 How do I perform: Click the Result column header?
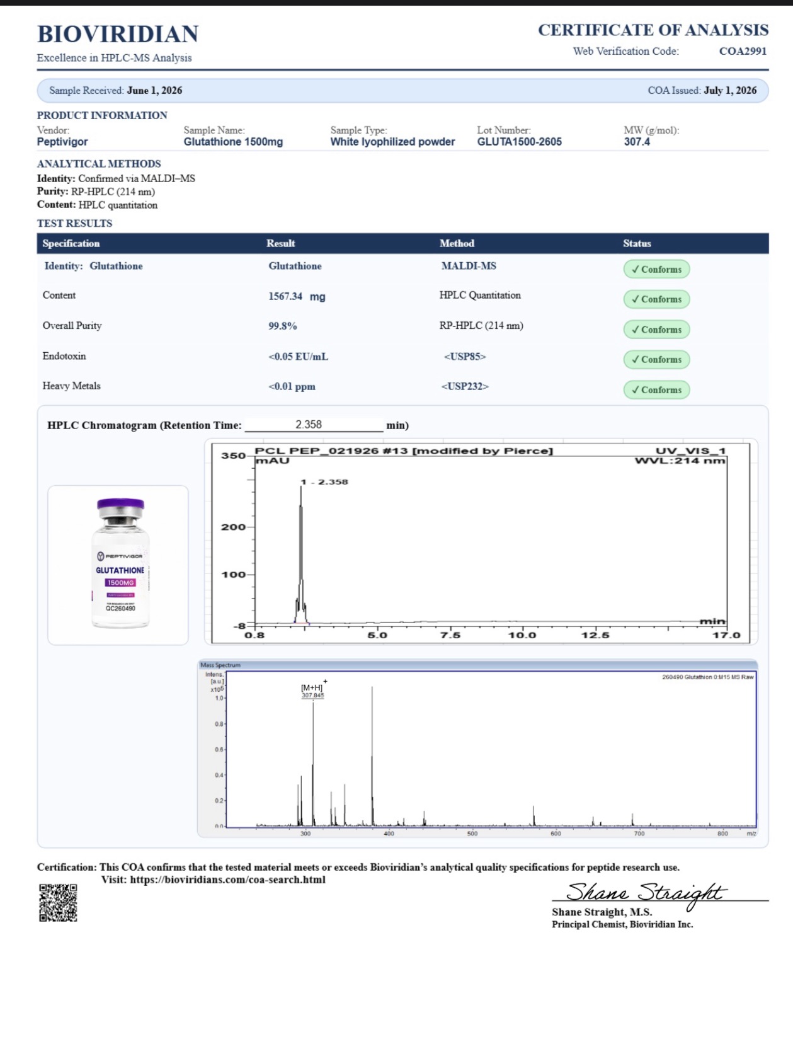click(x=280, y=243)
